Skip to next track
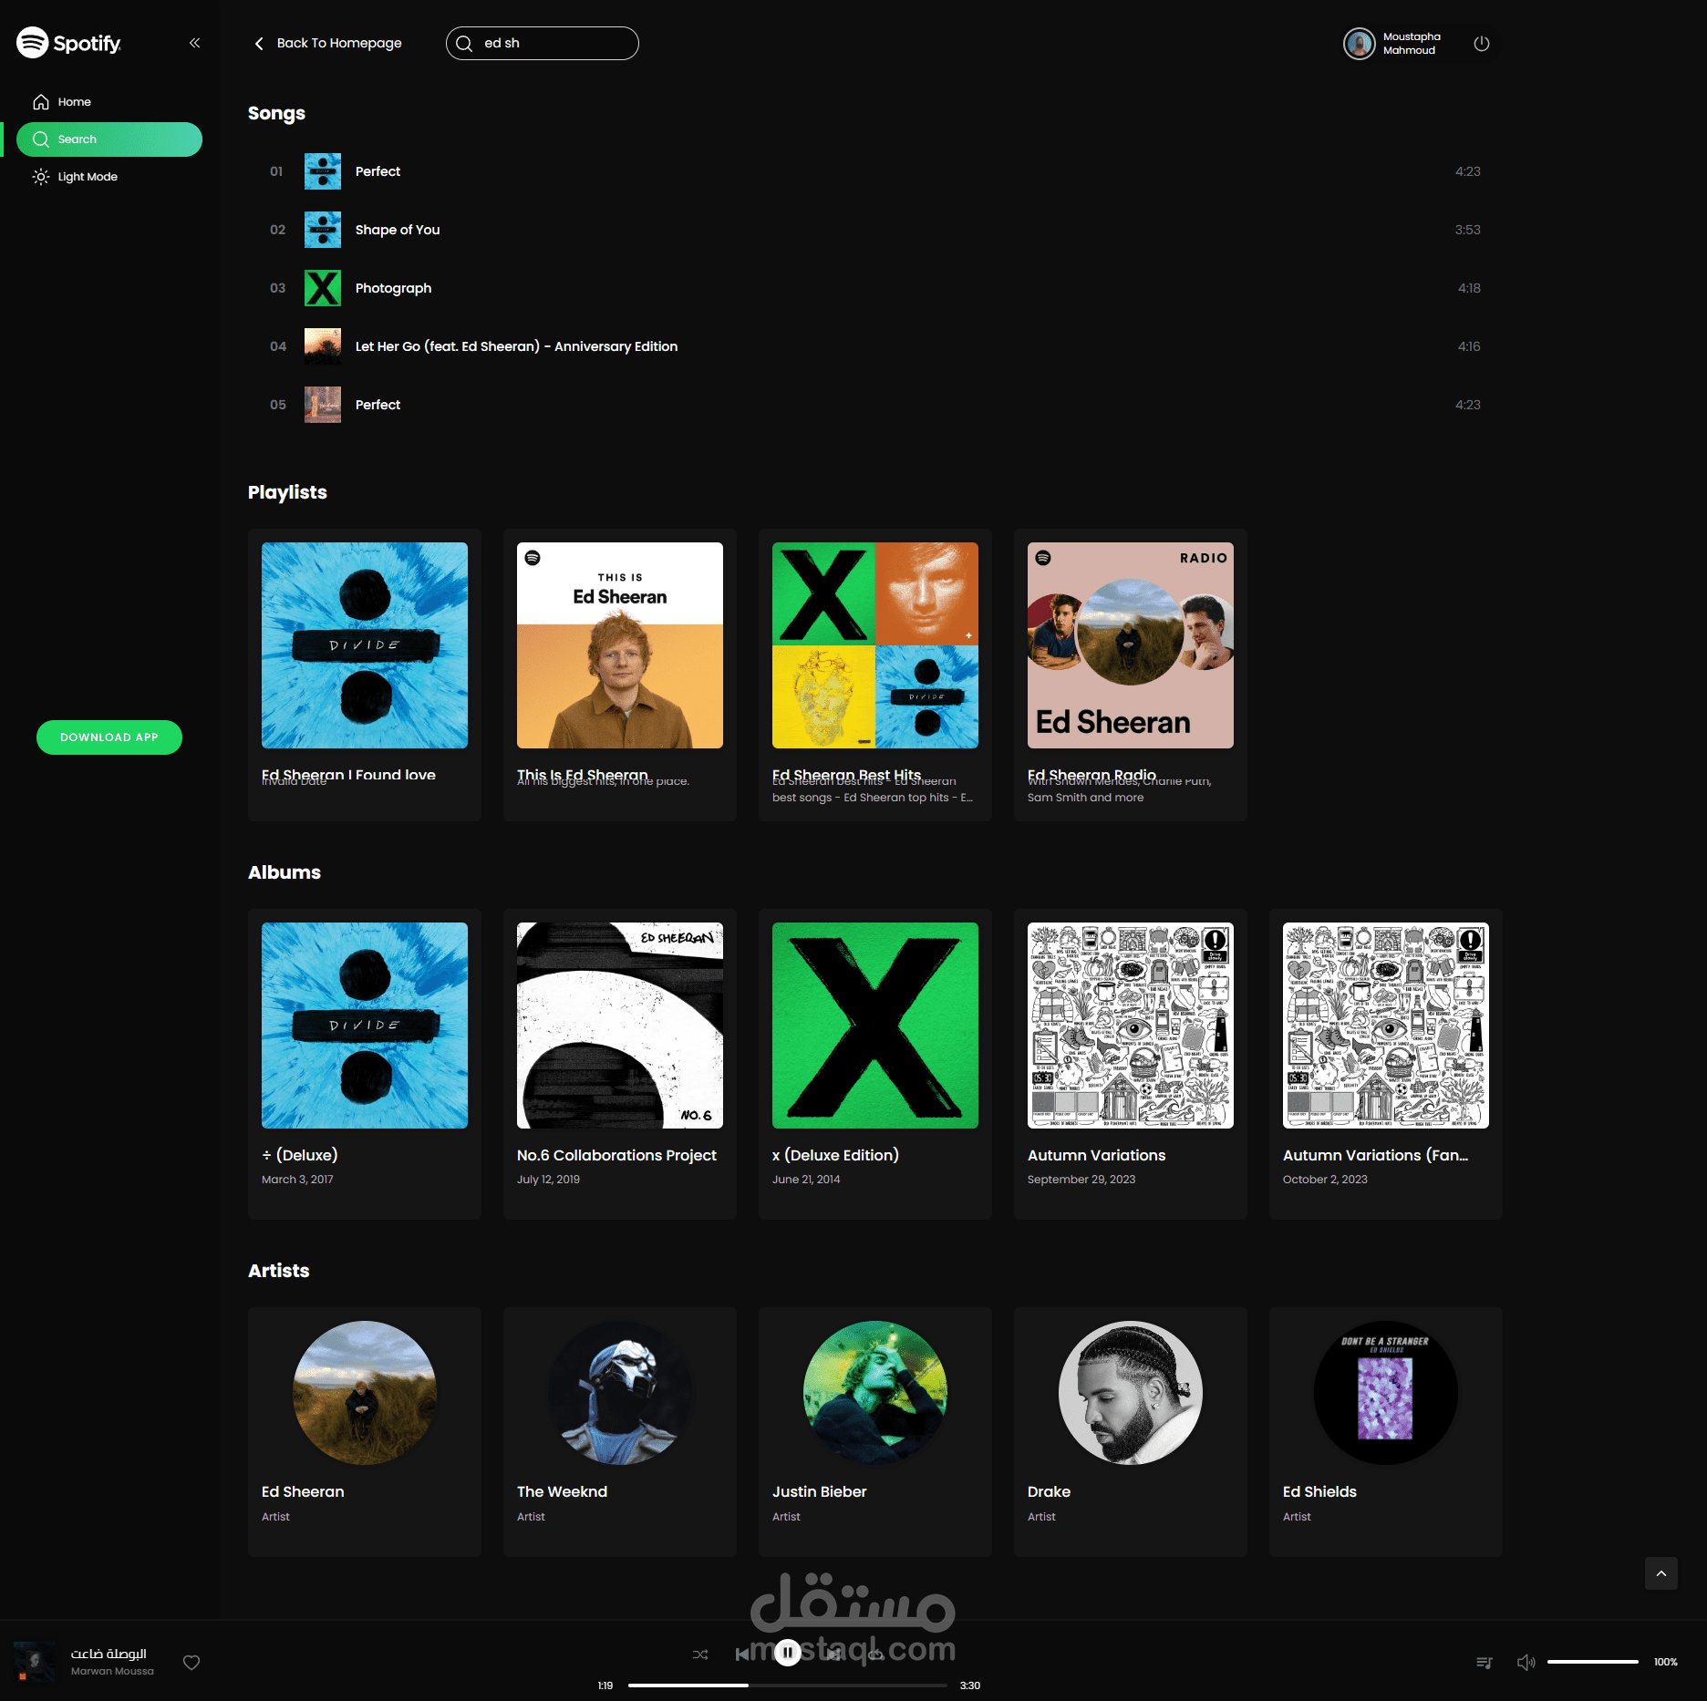1707x1701 pixels. click(x=833, y=1654)
